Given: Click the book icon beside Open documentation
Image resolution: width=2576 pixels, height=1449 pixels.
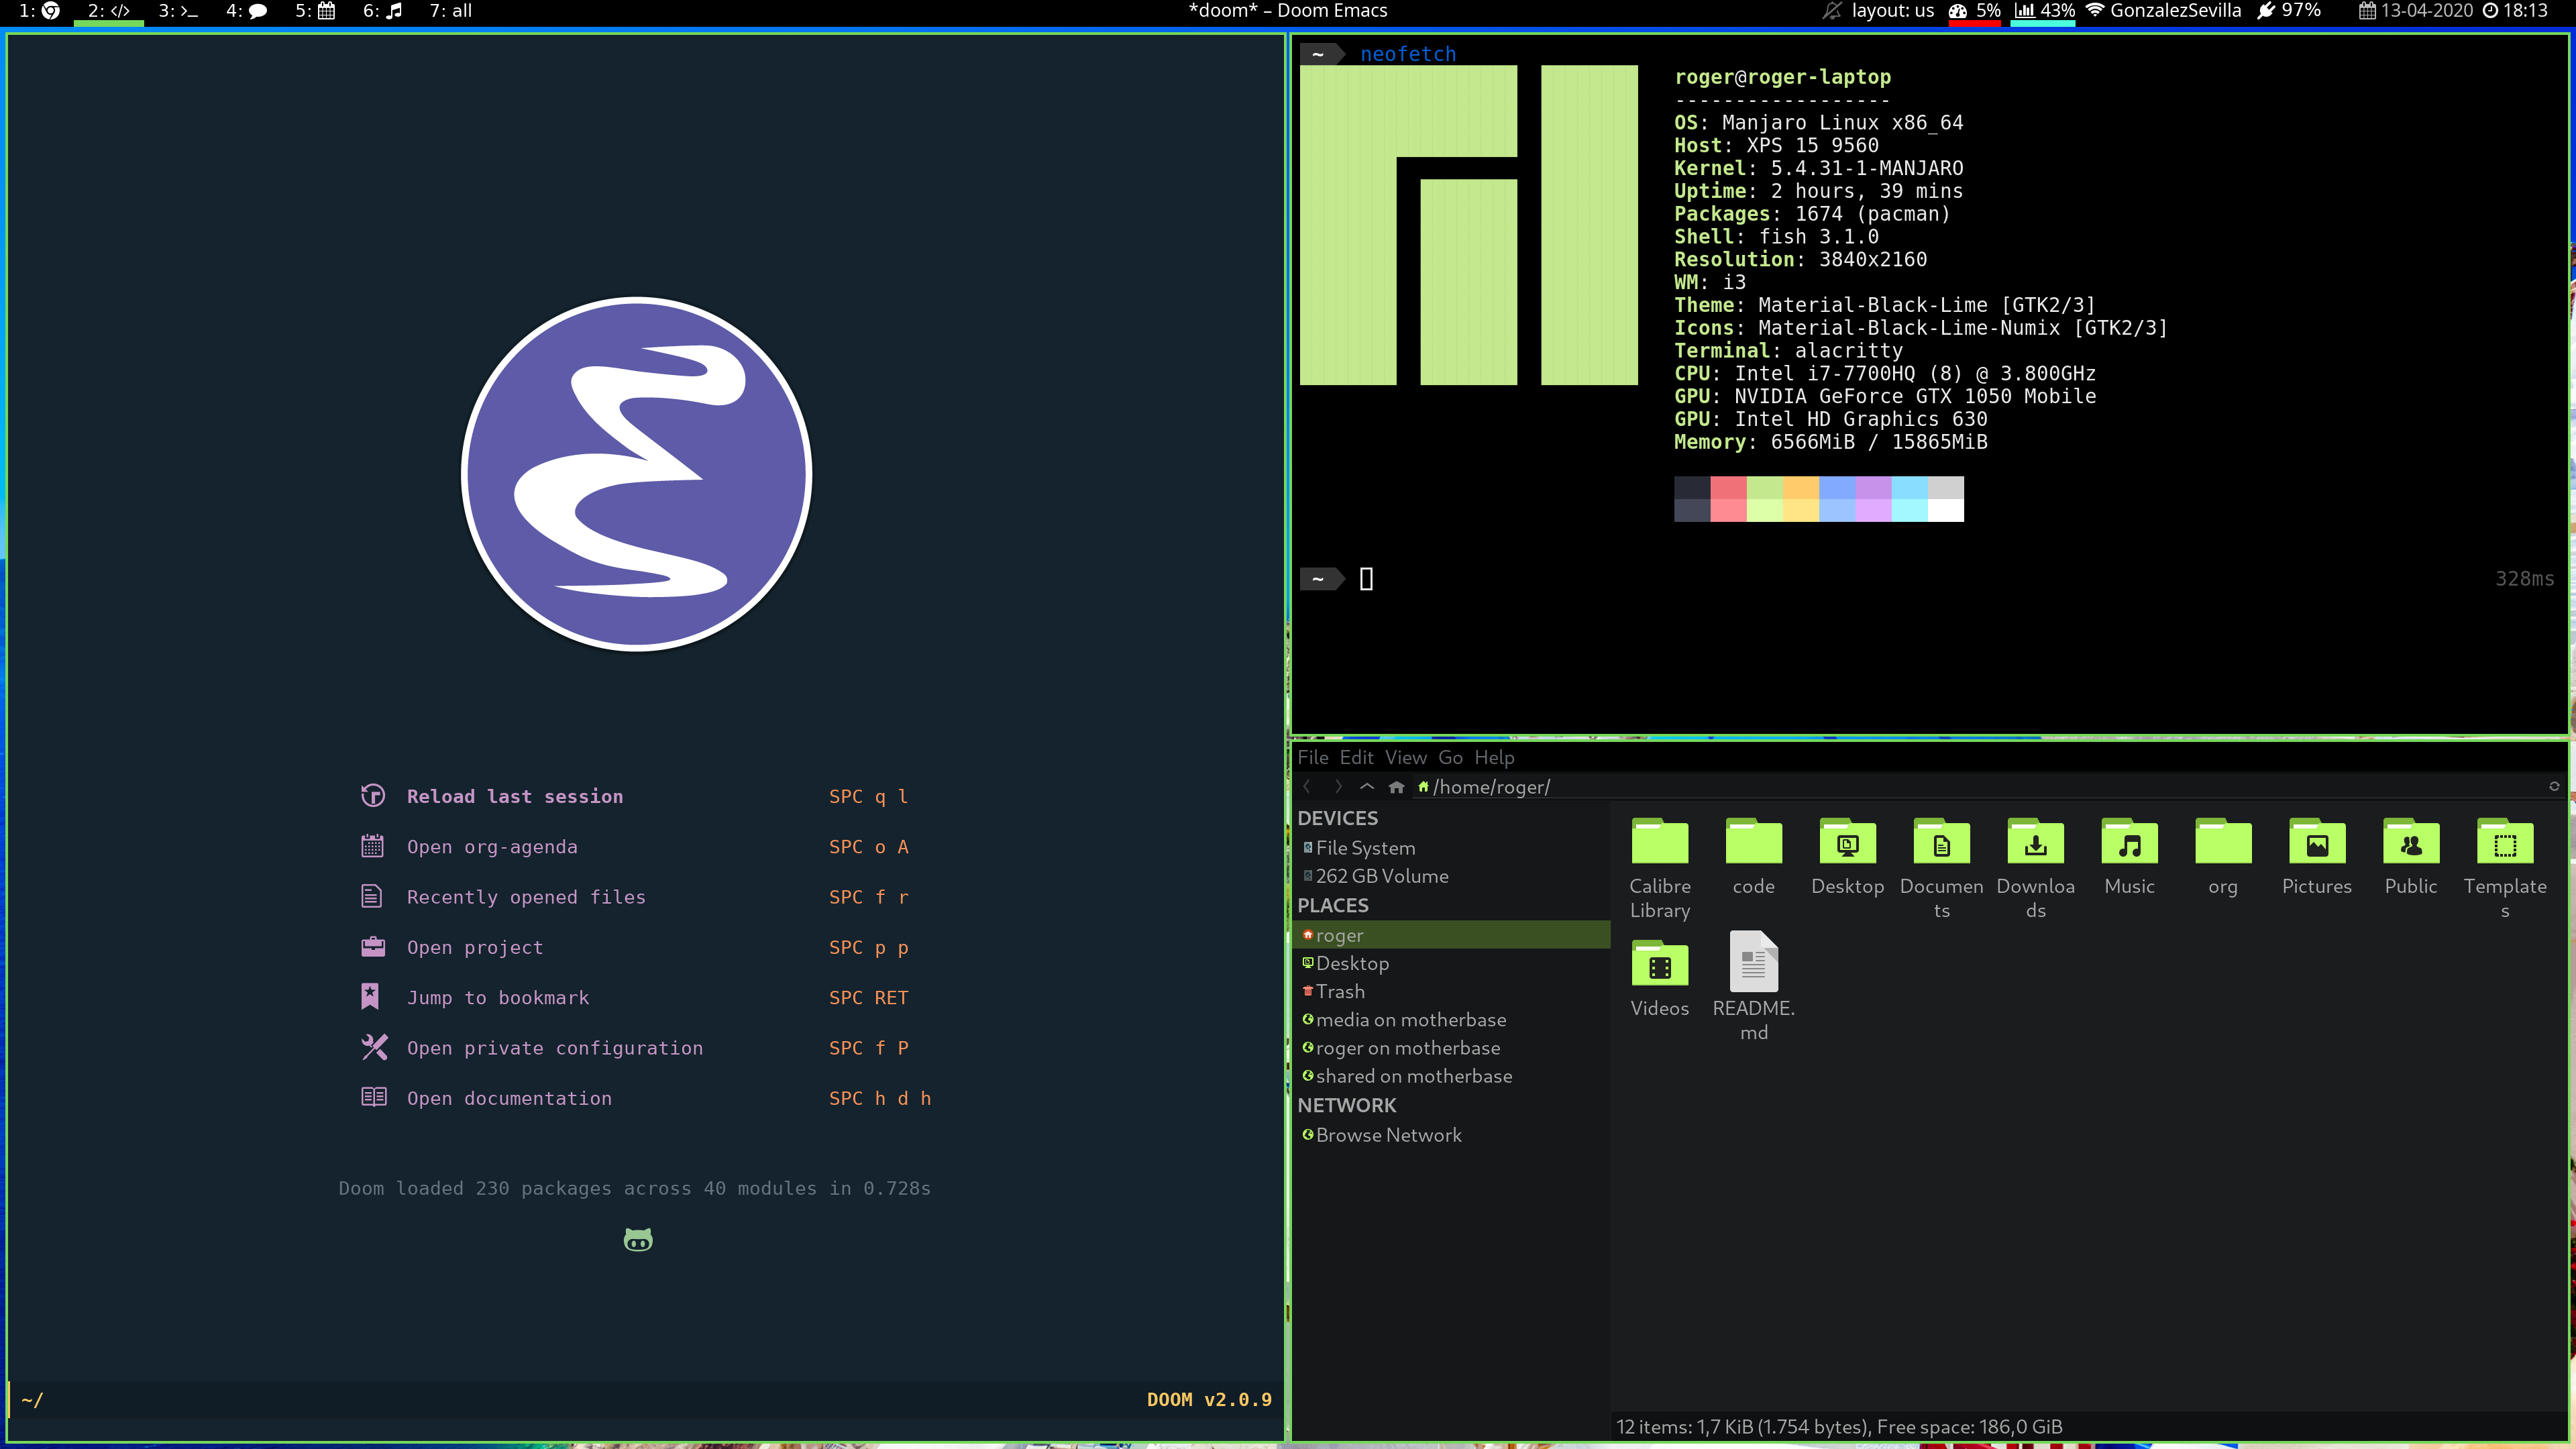Looking at the screenshot, I should (373, 1097).
